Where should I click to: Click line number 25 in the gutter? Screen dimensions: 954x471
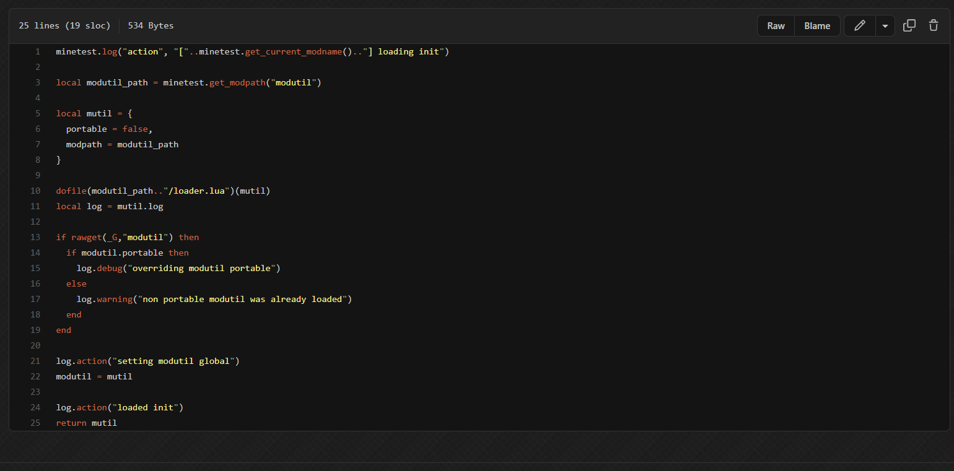[x=35, y=423]
